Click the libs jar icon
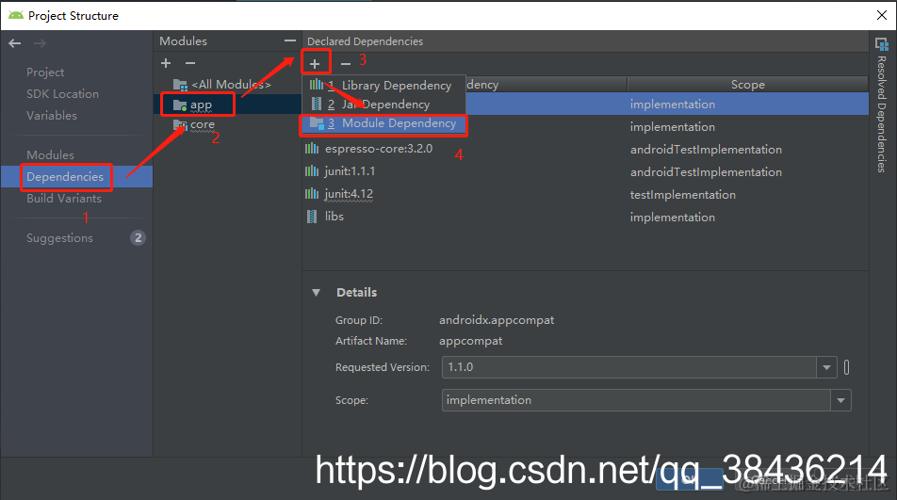This screenshot has width=897, height=500. pyautogui.click(x=312, y=217)
